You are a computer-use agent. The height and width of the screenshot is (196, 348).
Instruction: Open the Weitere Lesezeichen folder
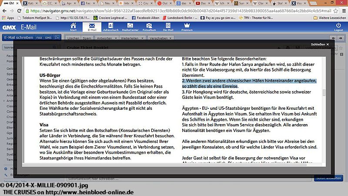point(329,18)
